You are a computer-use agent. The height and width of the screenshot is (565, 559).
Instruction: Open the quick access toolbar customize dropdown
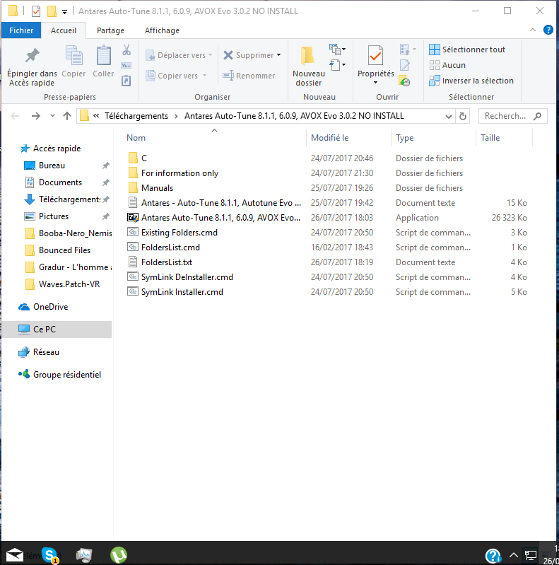pos(64,12)
